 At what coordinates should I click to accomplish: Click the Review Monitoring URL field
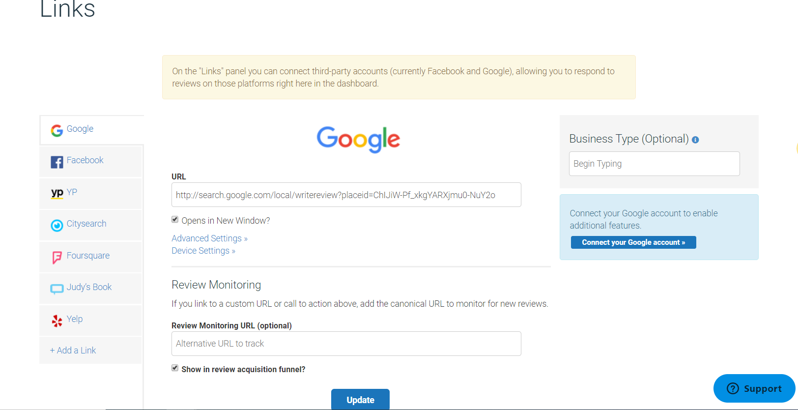[346, 344]
